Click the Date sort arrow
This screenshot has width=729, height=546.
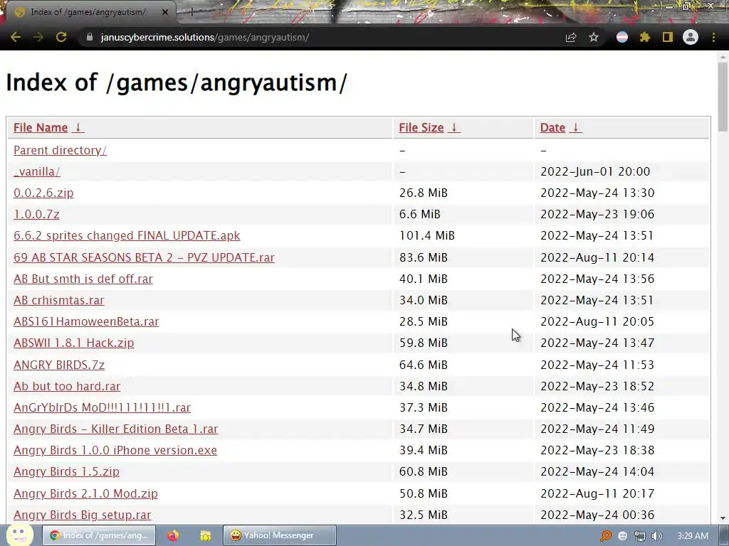(575, 127)
